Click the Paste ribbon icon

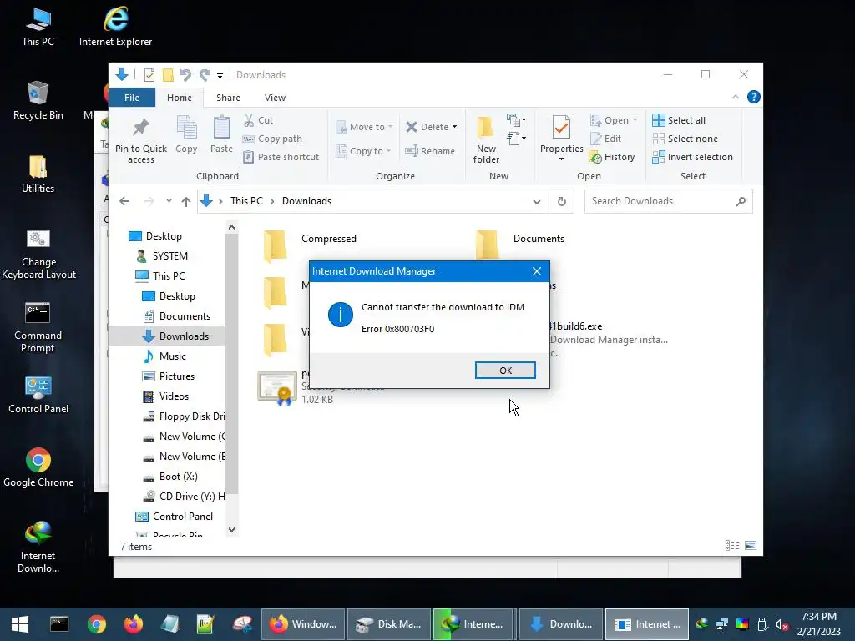point(221,128)
